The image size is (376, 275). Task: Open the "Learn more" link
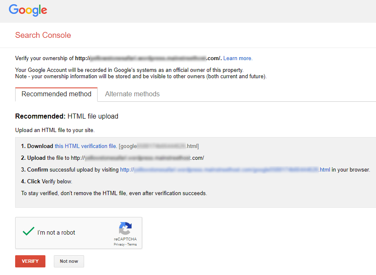coord(237,58)
